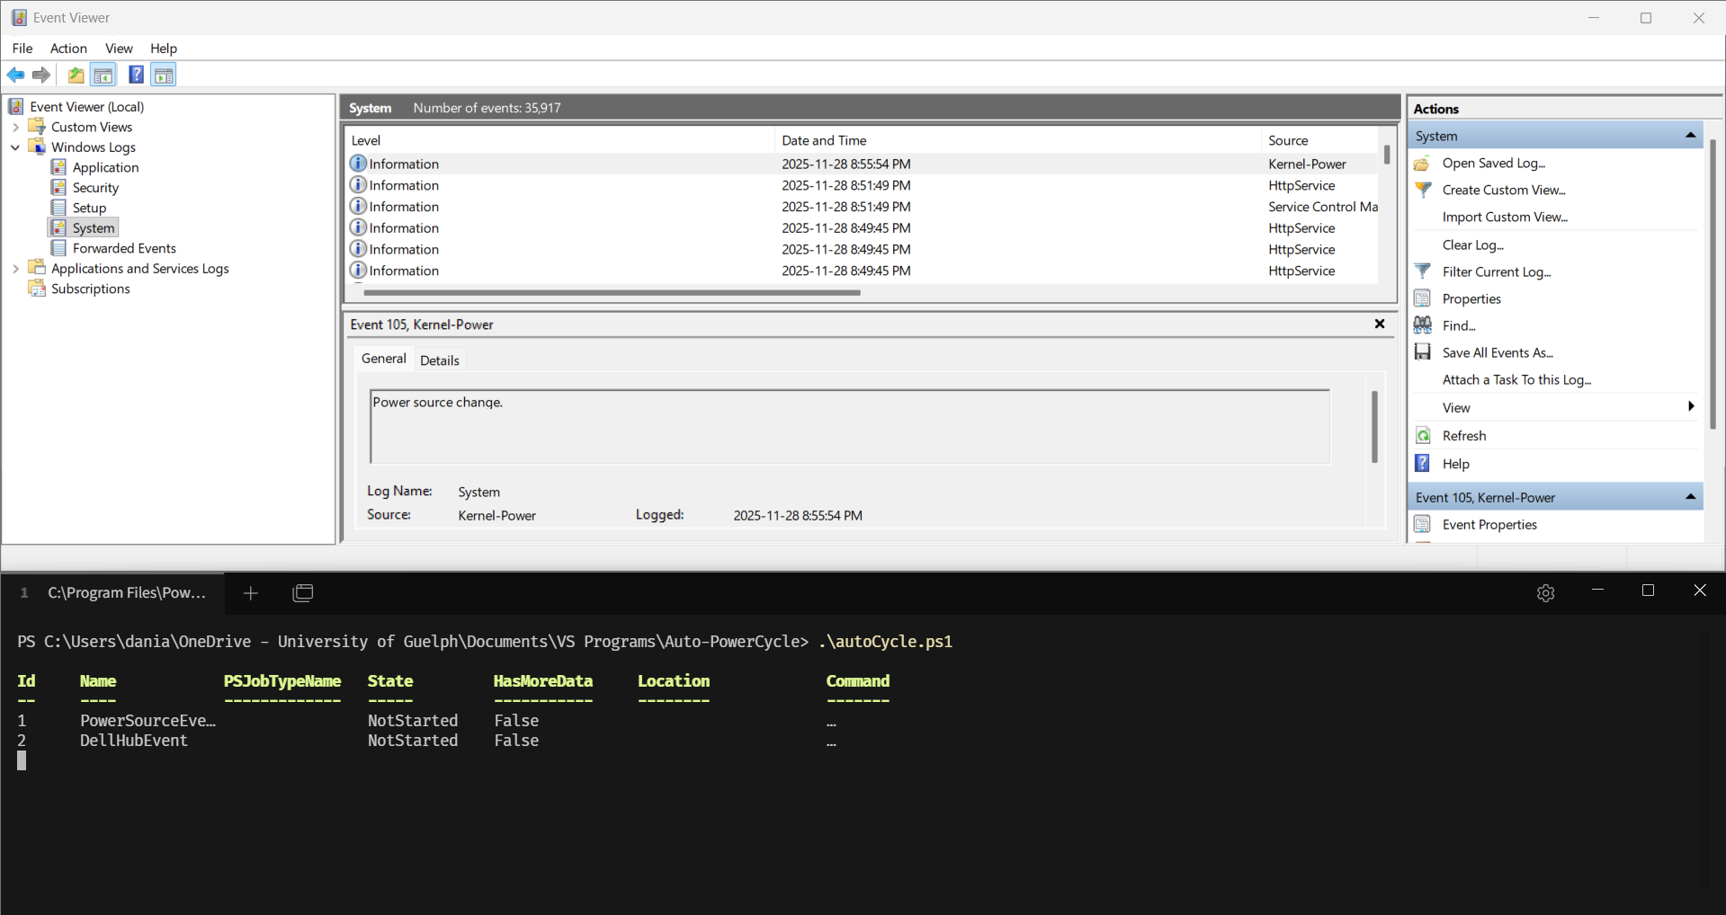Click the green Refresh icon

(1423, 436)
